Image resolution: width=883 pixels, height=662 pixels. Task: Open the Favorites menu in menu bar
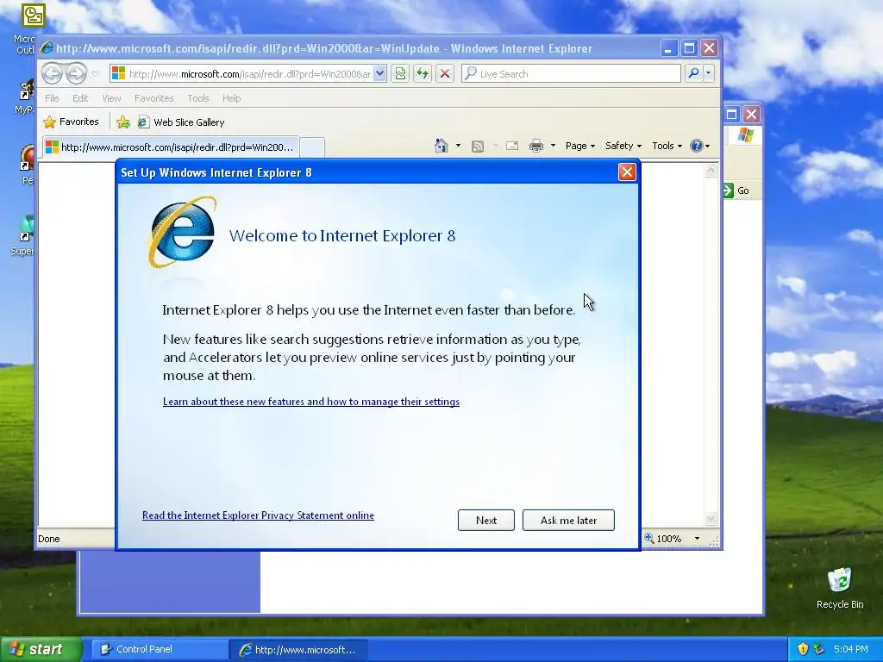coord(153,98)
